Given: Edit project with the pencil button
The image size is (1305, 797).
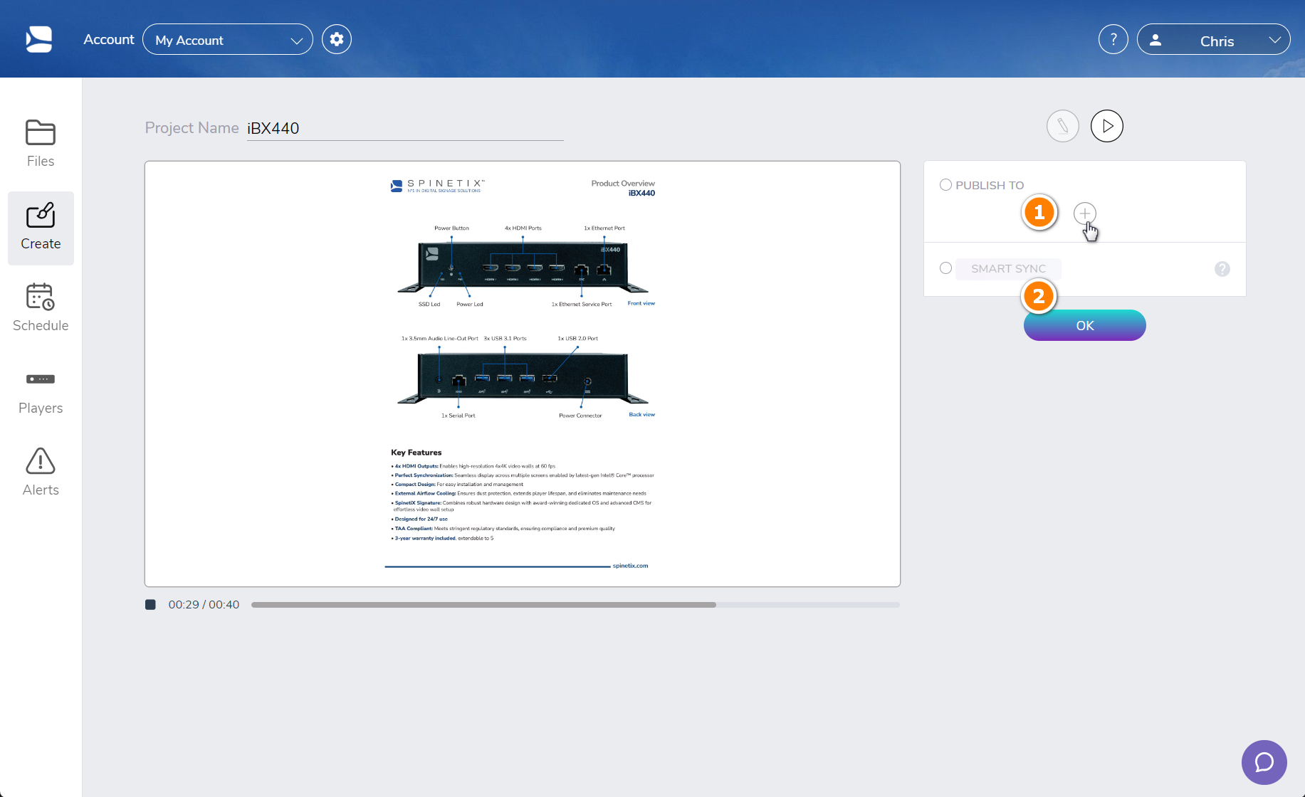Looking at the screenshot, I should pos(1063,126).
